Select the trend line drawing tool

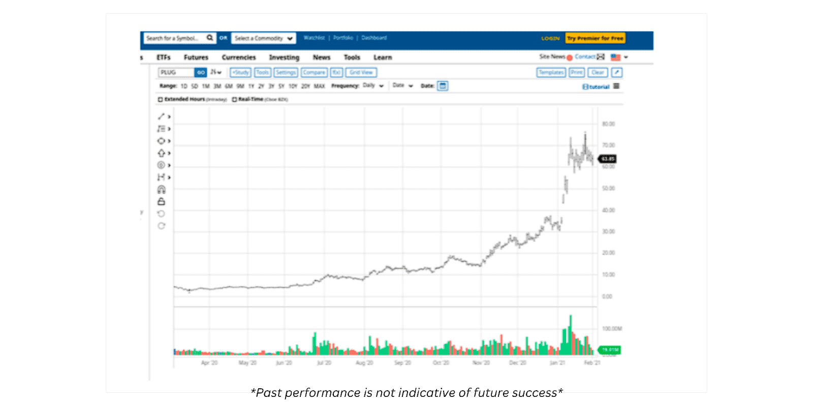click(162, 117)
